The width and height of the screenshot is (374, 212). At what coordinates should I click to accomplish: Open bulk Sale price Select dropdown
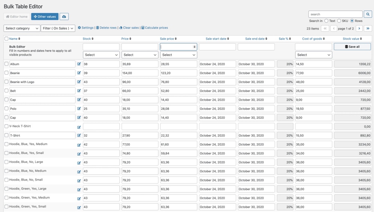click(178, 55)
